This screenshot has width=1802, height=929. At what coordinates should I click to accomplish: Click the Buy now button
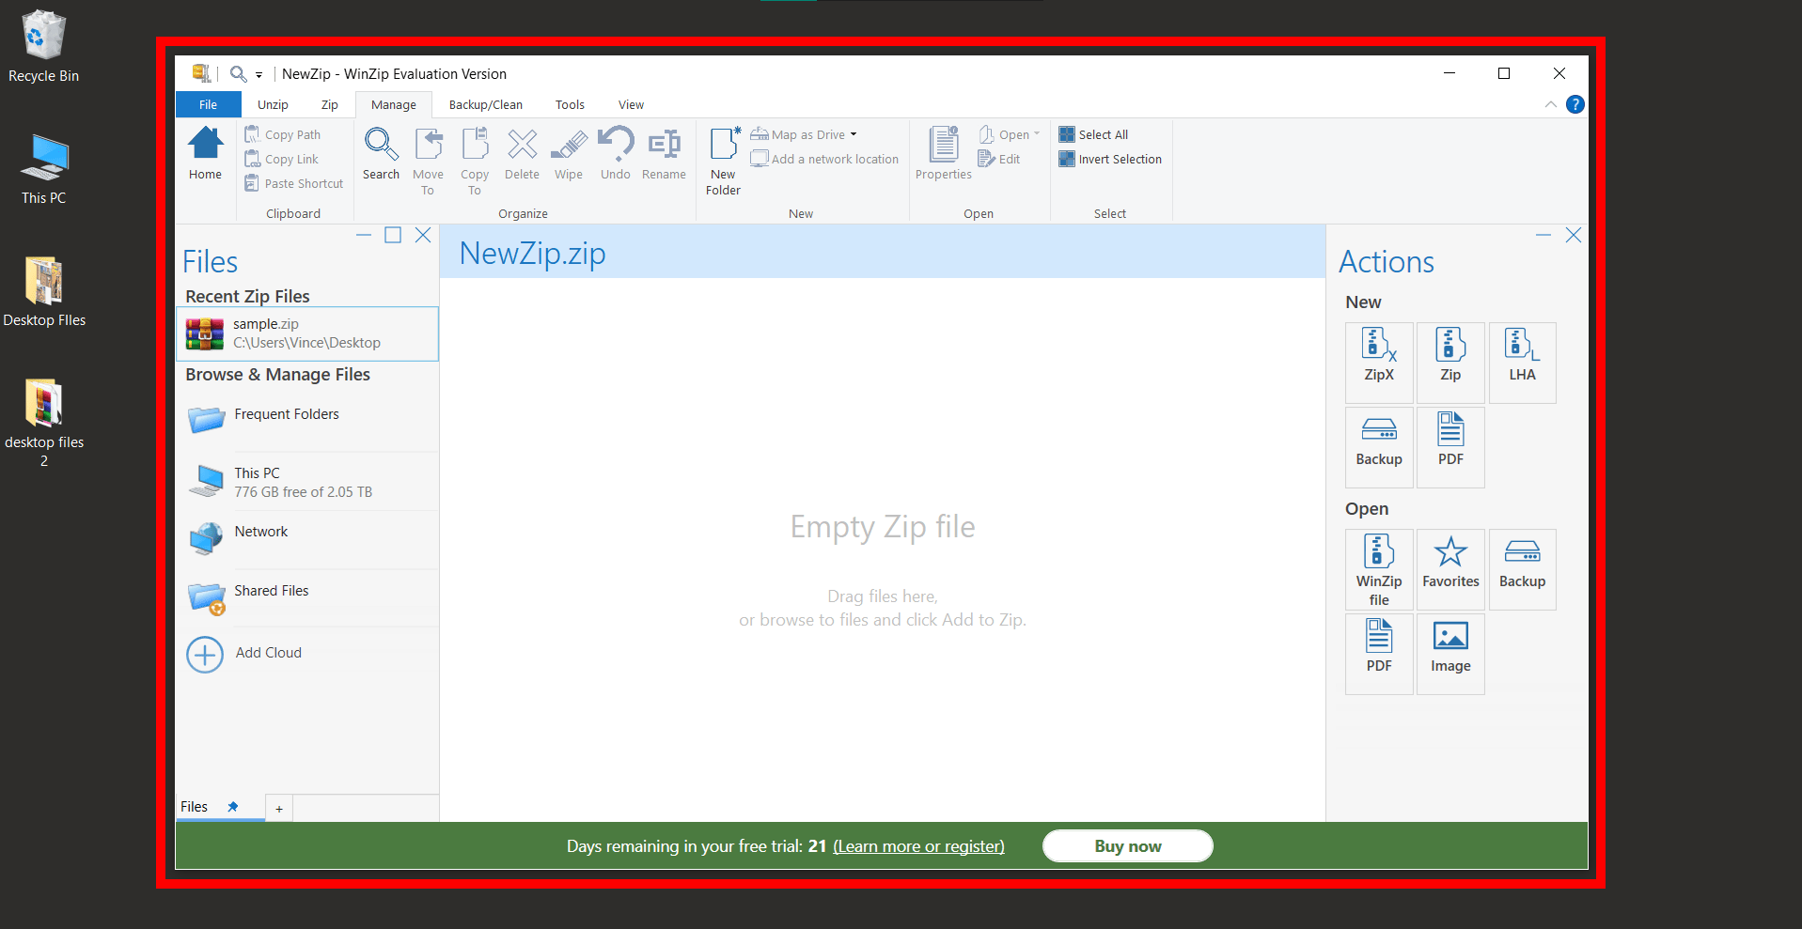(1127, 845)
